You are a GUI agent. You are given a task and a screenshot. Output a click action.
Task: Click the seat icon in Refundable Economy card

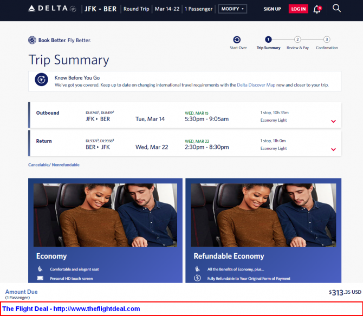point(197,269)
